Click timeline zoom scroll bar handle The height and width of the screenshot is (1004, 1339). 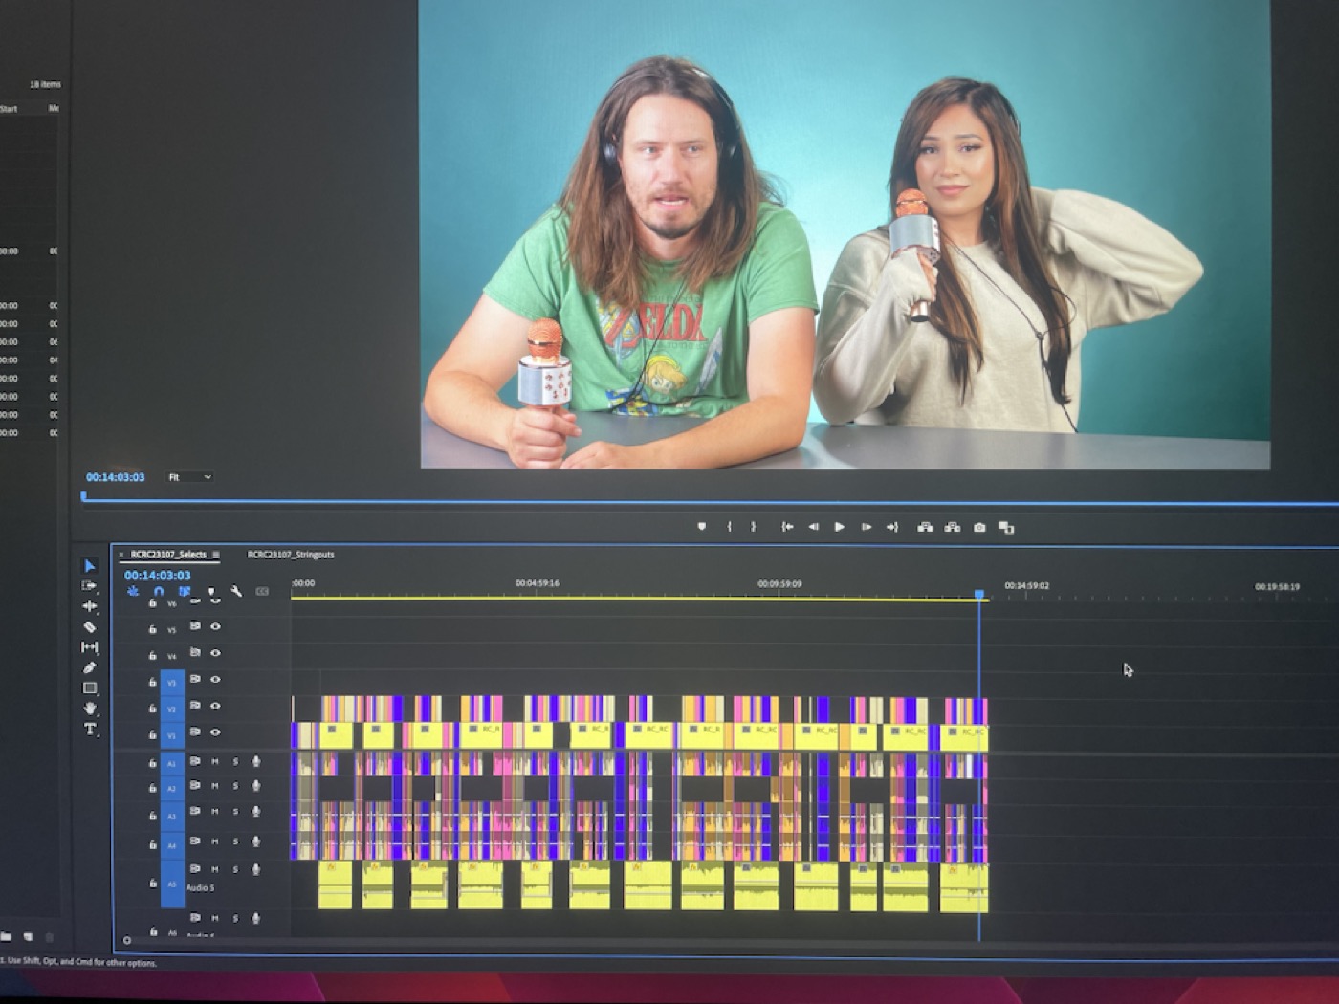tap(127, 940)
